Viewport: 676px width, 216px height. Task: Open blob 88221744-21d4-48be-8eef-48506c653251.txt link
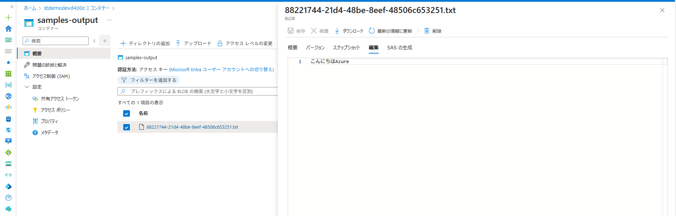192,127
